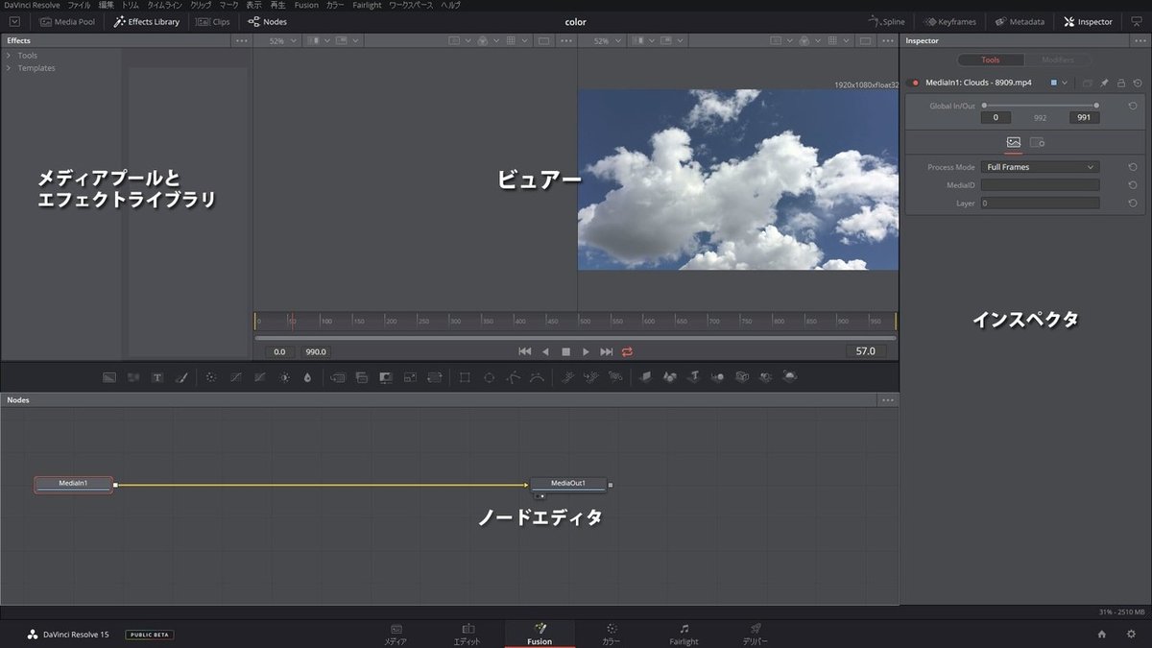Open the Inspector panel options menu
This screenshot has width=1152, height=648.
click(1140, 41)
